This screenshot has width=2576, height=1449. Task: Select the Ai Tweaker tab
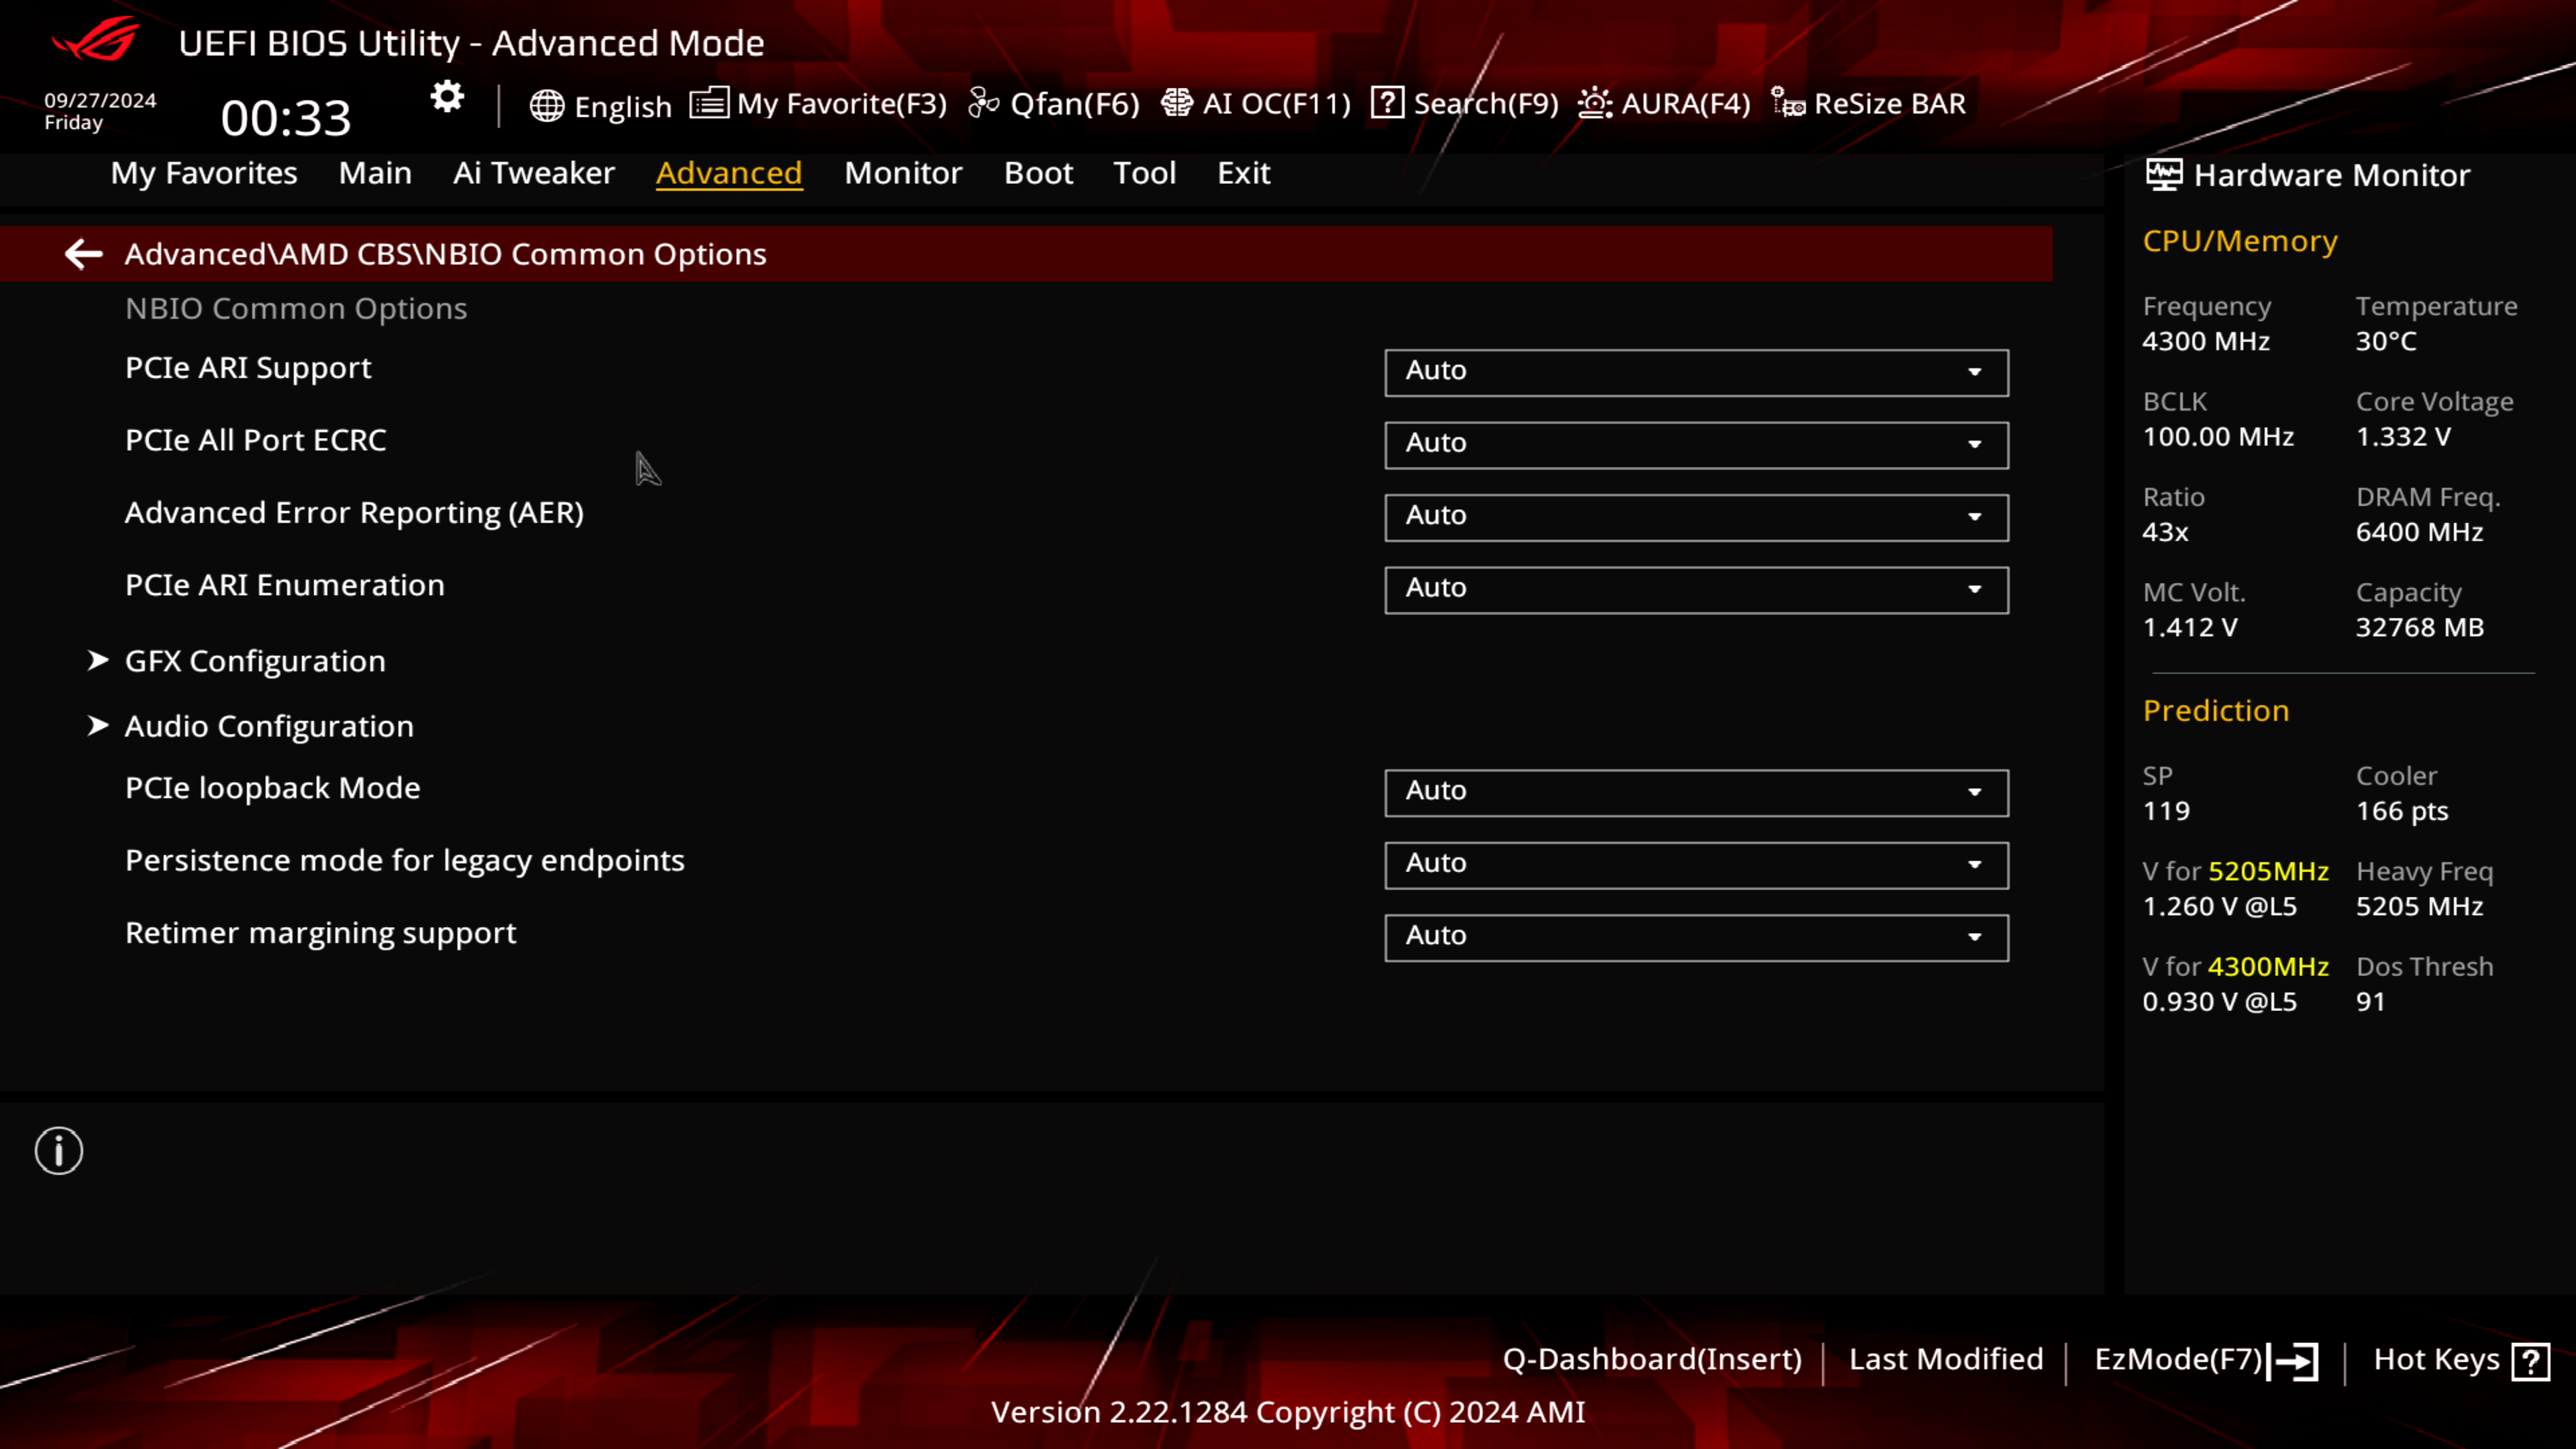[534, 172]
